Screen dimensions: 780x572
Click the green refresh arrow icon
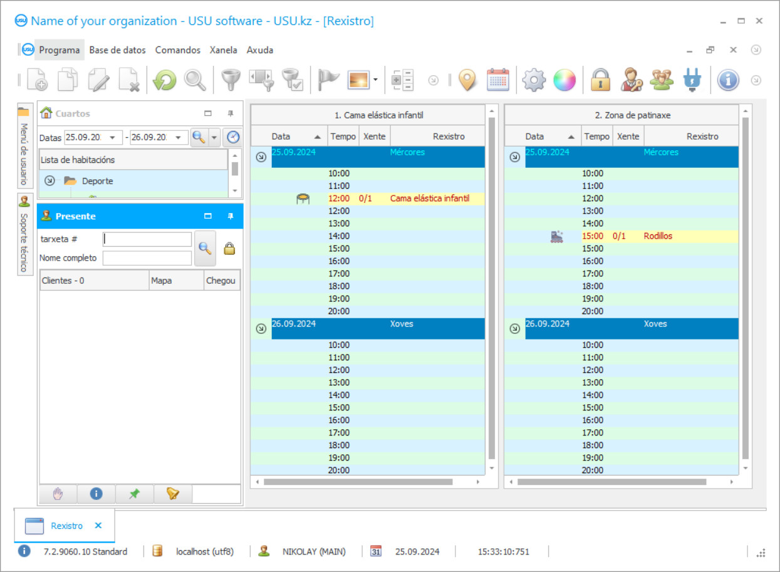click(165, 80)
